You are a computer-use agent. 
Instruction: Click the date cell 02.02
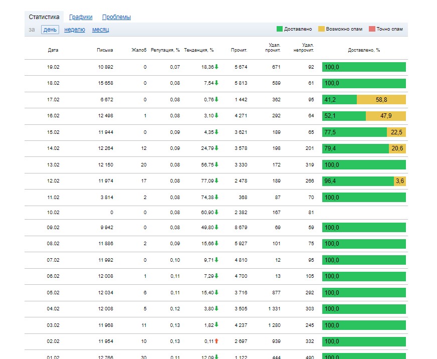pyautogui.click(x=53, y=341)
